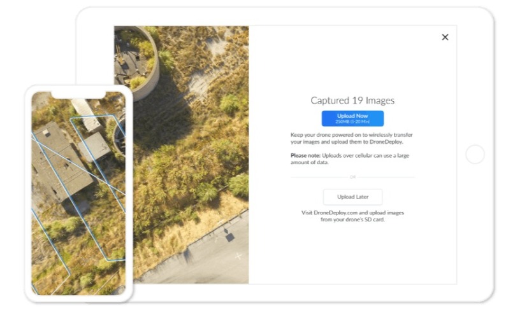
Task: Click the Please note cellular data warning
Action: [349, 159]
